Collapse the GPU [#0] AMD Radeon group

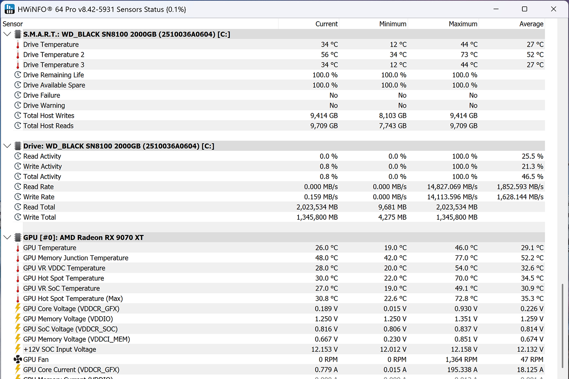[x=7, y=238]
